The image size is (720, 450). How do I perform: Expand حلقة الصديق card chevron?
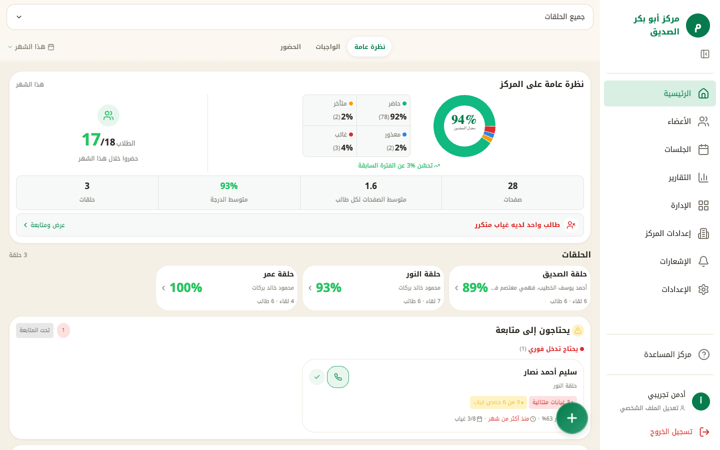pyautogui.click(x=456, y=288)
